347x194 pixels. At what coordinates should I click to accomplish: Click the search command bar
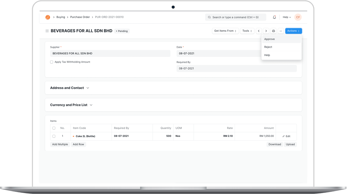point(236,17)
